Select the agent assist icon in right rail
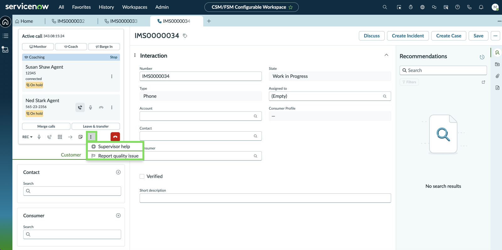The width and height of the screenshot is (502, 250). [497, 53]
